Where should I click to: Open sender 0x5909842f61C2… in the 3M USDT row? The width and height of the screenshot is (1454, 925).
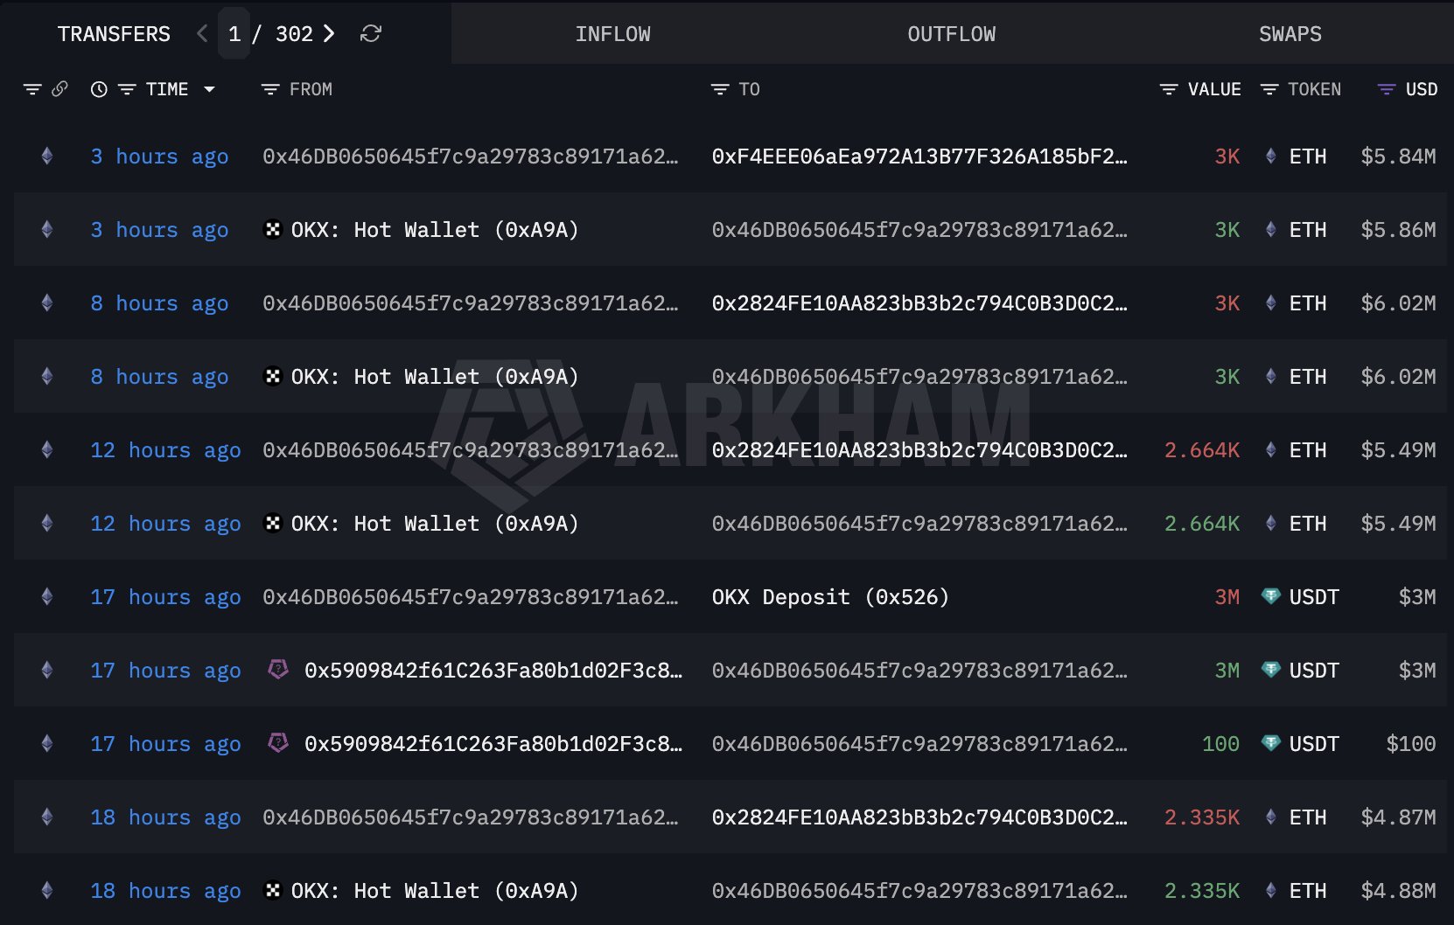(x=493, y=671)
